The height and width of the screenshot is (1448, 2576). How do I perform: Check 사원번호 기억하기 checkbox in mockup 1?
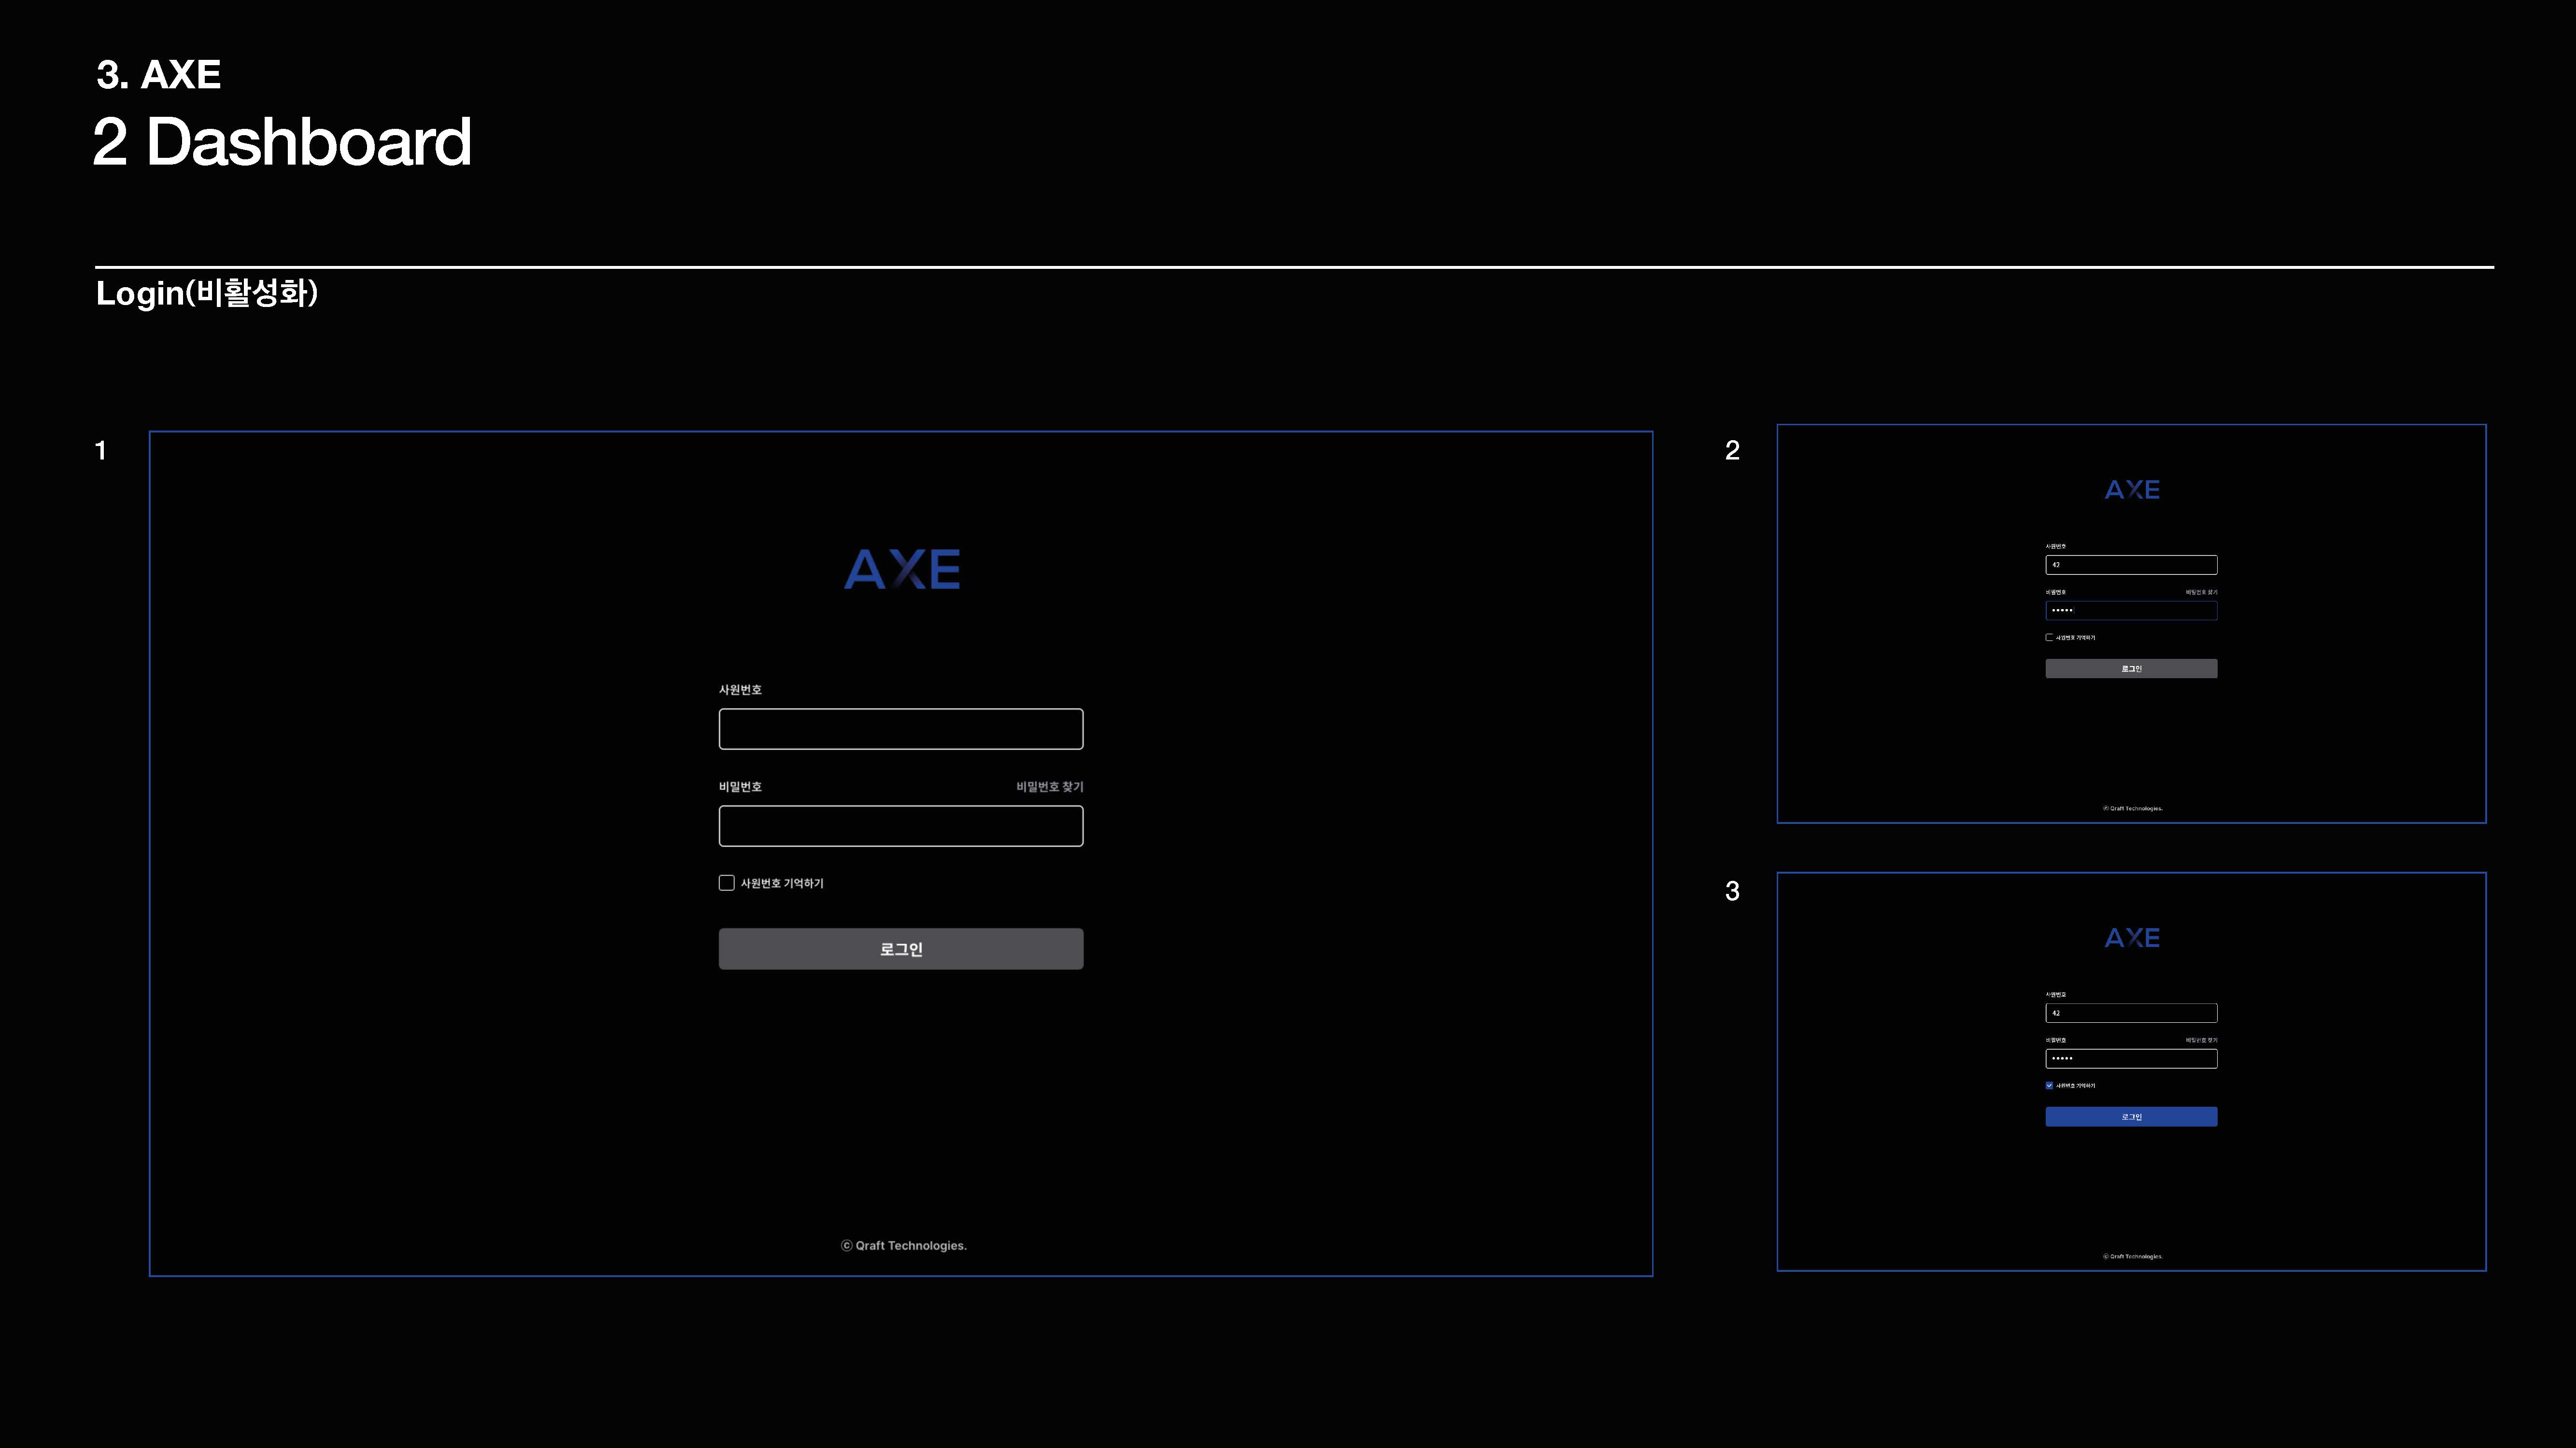[x=727, y=882]
